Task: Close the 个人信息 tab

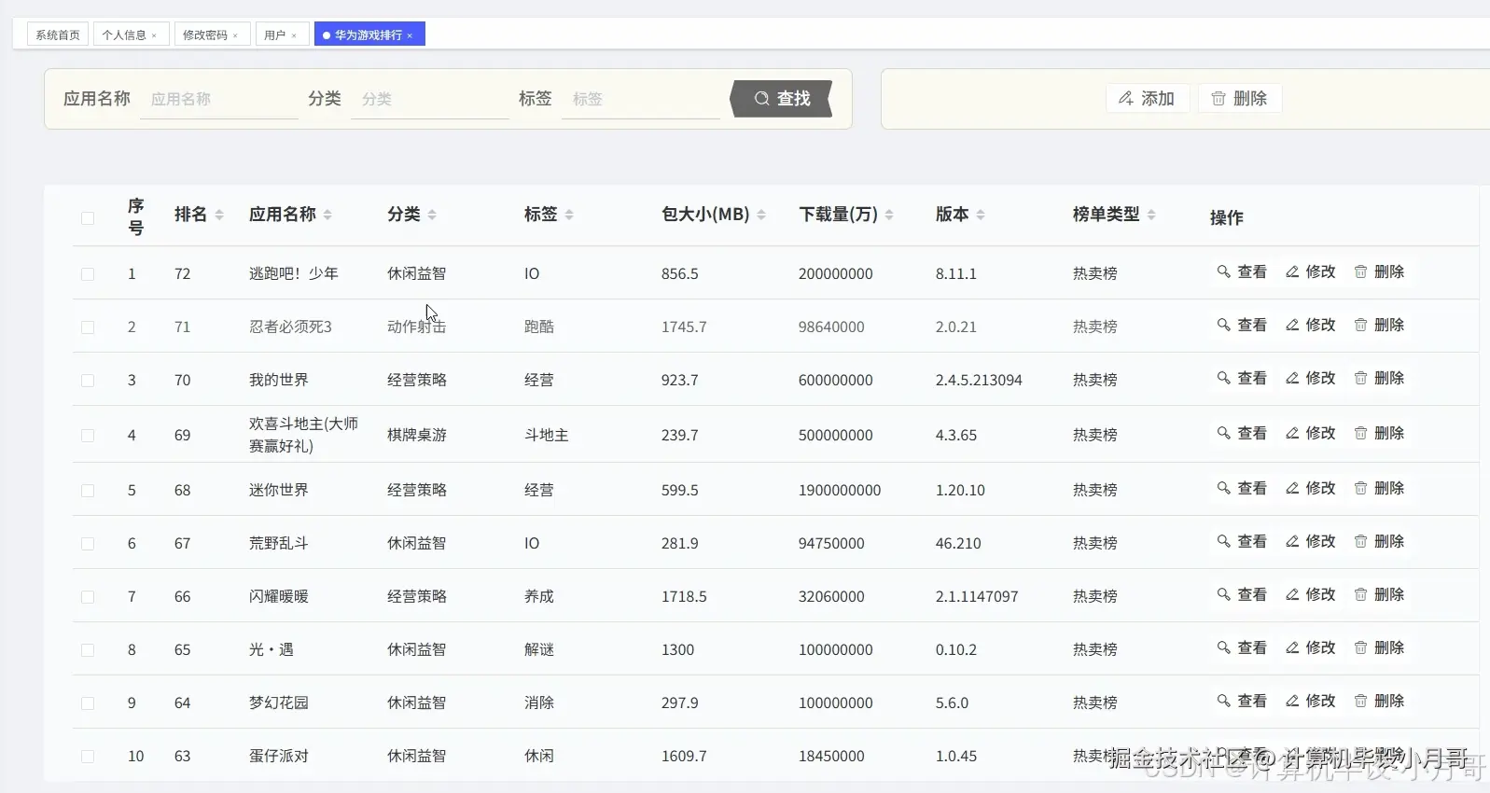Action: [154, 35]
